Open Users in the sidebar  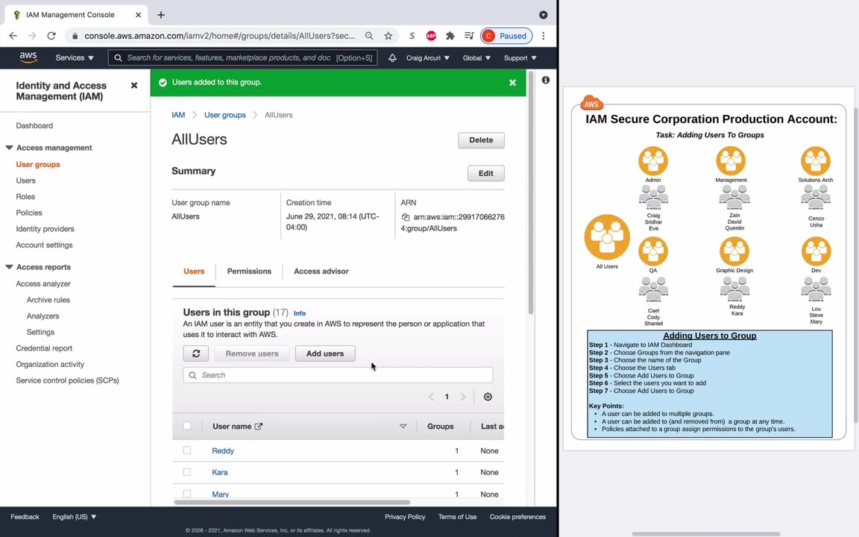[x=26, y=180]
